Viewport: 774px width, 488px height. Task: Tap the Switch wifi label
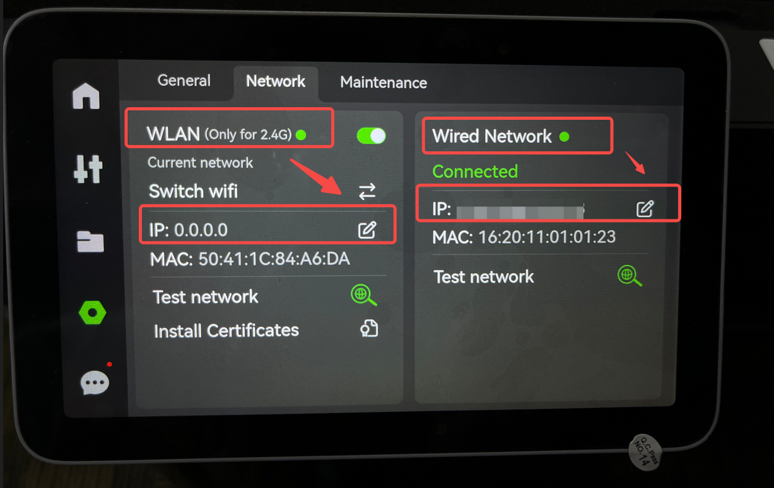tap(193, 191)
